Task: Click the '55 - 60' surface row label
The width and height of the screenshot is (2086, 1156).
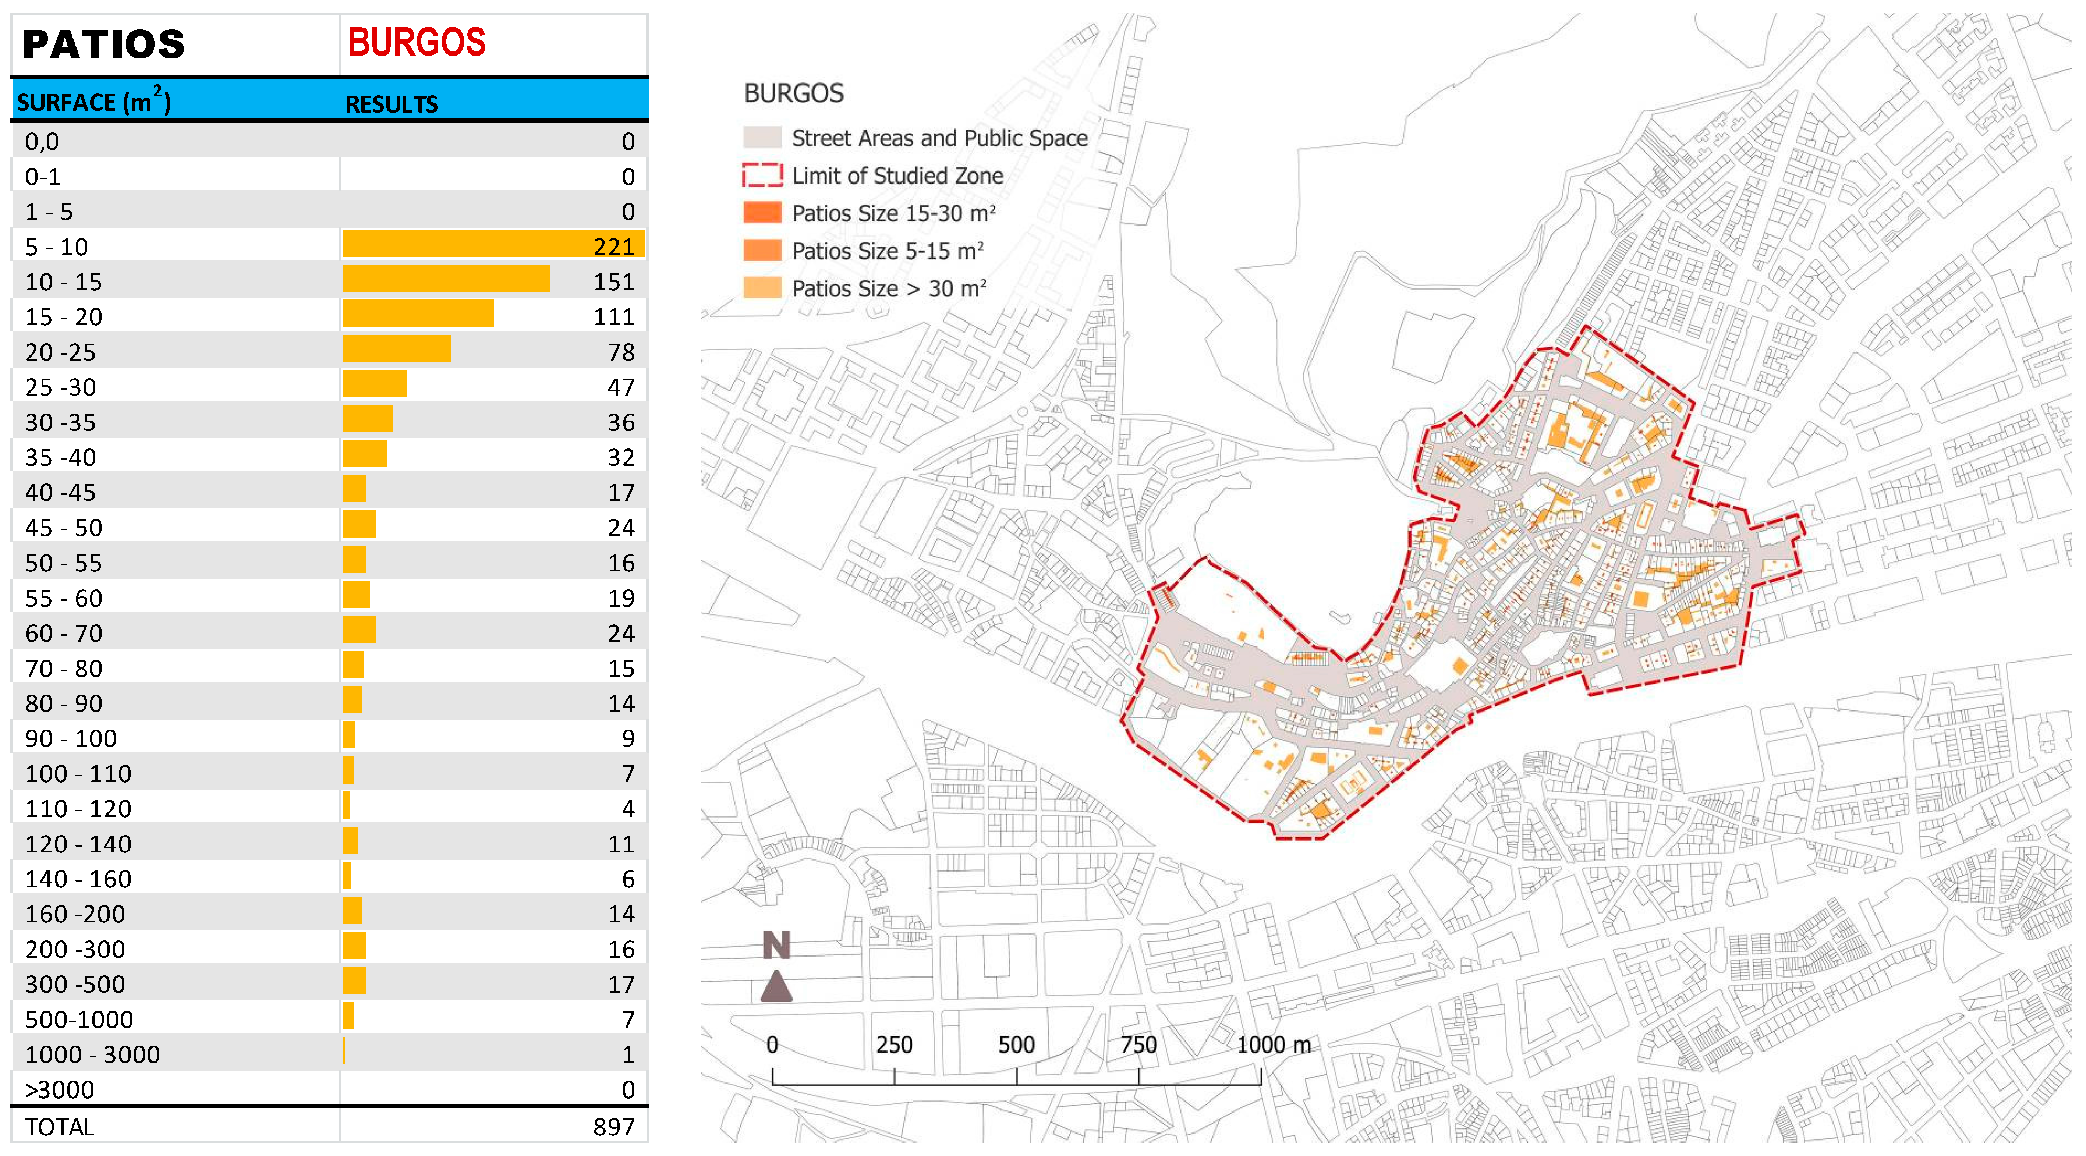Action: 63,598
